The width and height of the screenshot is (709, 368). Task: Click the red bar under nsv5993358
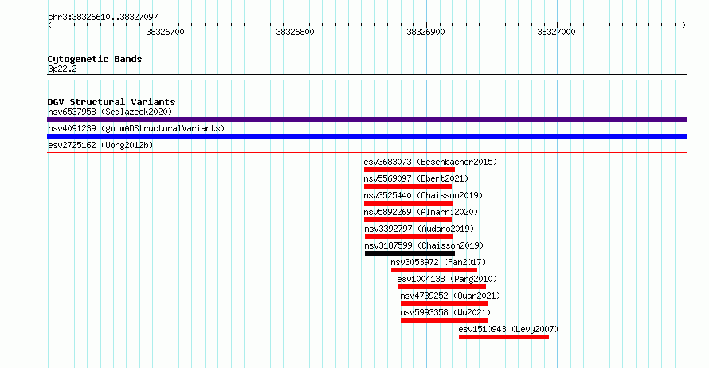444,320
